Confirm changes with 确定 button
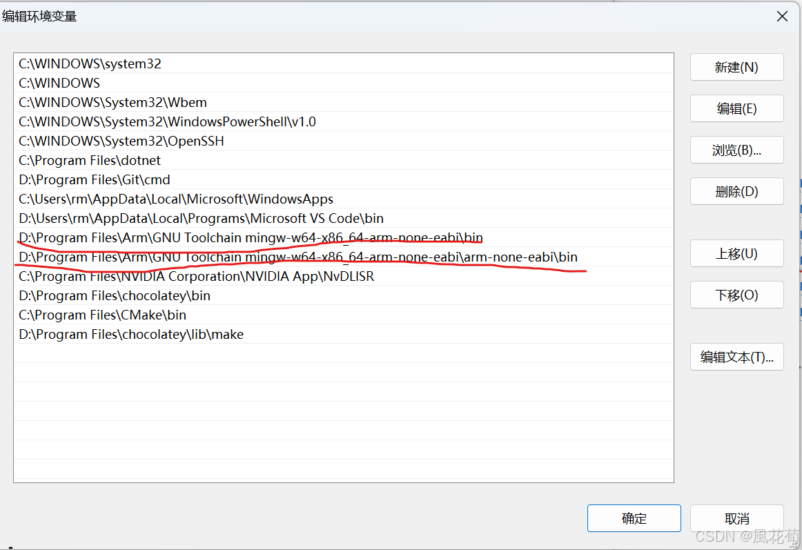The width and height of the screenshot is (802, 550). coord(634,518)
